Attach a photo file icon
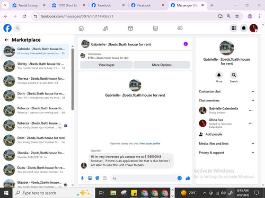 tap(90, 178)
